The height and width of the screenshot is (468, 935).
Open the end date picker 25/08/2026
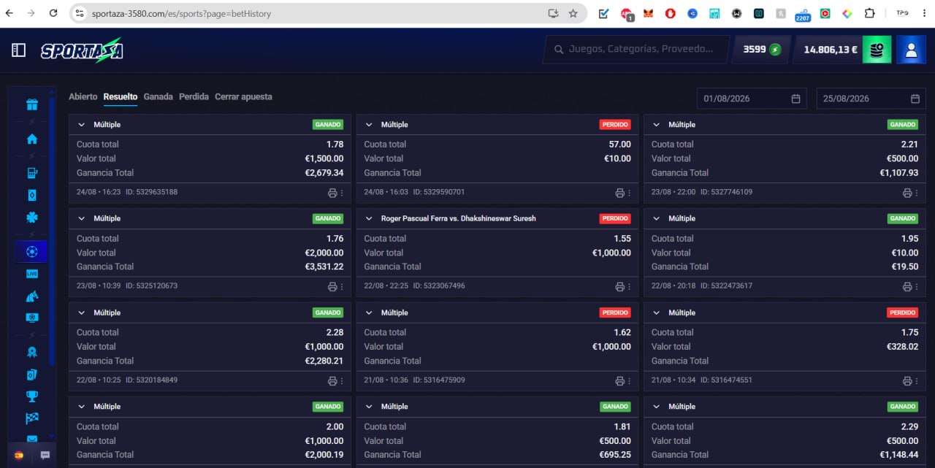point(871,99)
